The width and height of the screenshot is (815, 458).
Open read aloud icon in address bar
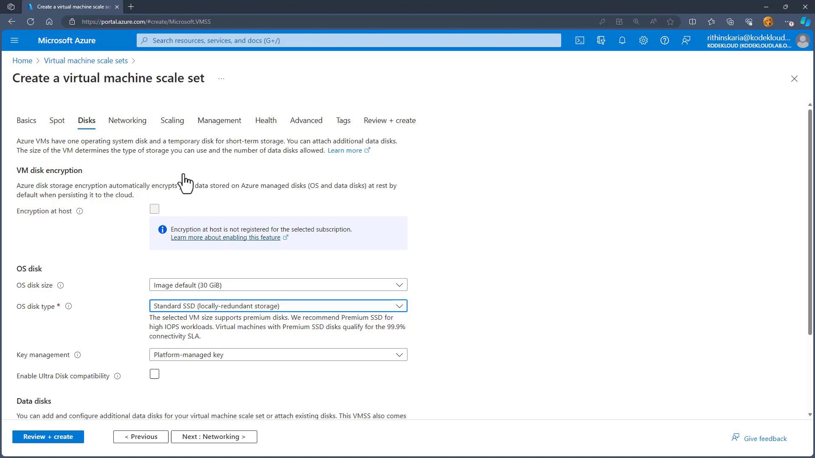click(x=653, y=22)
